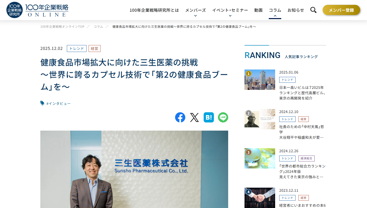This screenshot has width=367, height=208.
Task: Select the コラム menu item
Action: tap(275, 10)
